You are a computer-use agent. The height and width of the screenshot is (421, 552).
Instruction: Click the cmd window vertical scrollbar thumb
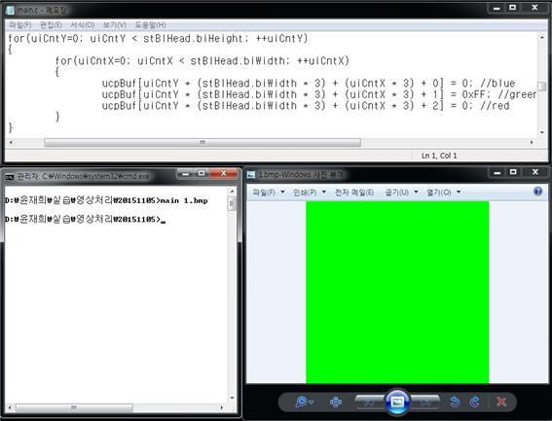pos(232,204)
